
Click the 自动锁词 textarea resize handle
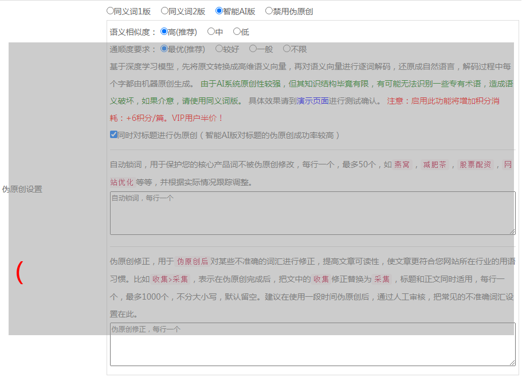[x=512, y=231]
